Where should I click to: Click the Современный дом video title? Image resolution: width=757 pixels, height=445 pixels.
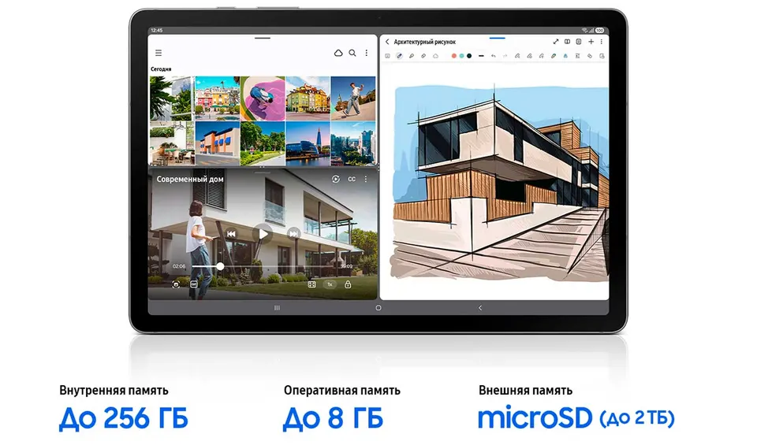[x=190, y=179]
